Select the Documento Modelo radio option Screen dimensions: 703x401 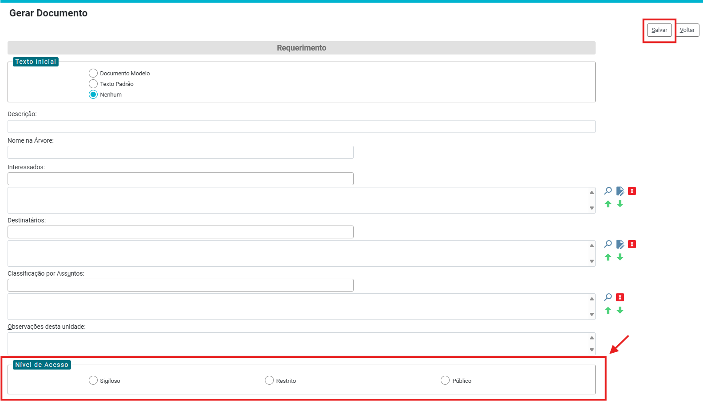click(x=93, y=73)
